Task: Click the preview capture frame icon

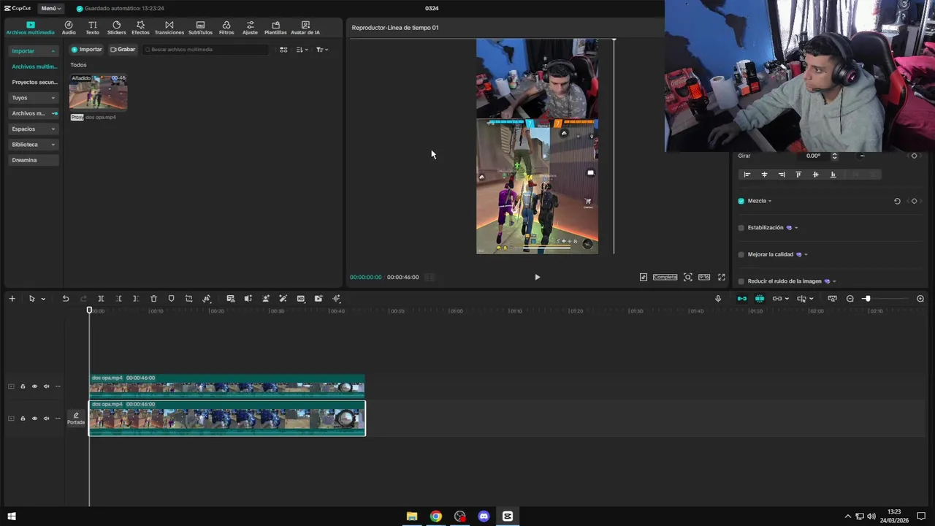Action: tap(688, 278)
